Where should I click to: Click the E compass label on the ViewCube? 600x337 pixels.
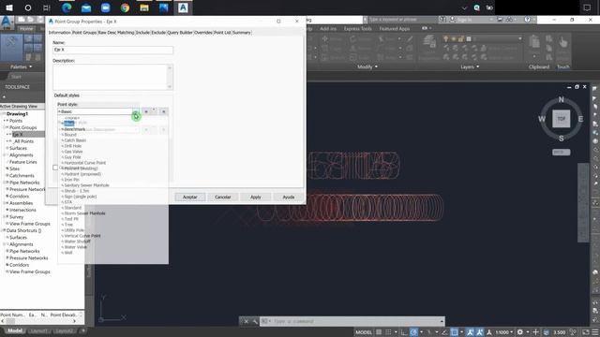click(x=580, y=119)
